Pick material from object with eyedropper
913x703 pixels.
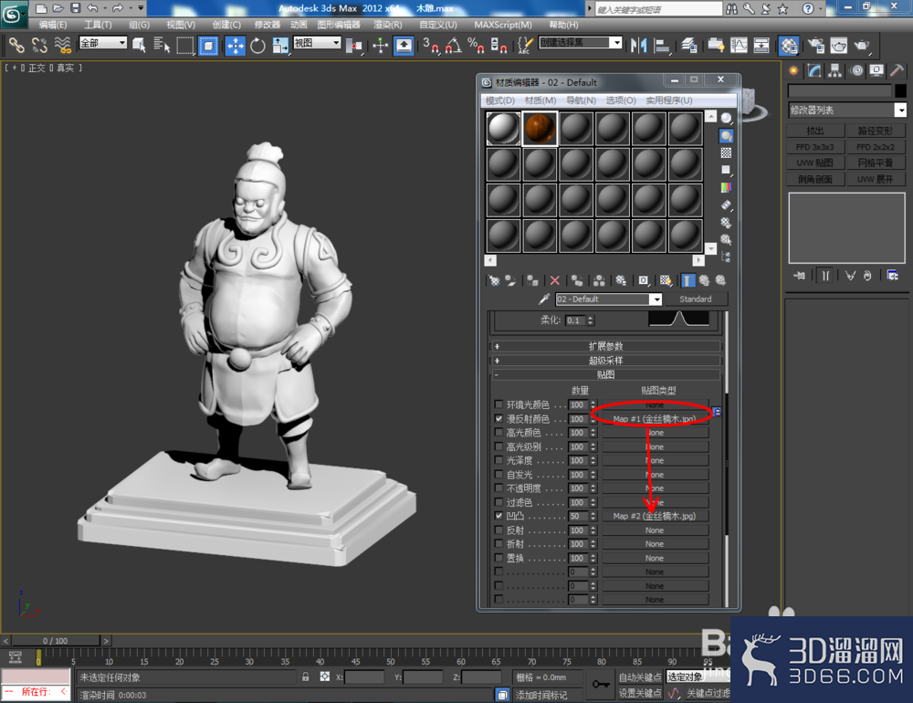click(544, 299)
